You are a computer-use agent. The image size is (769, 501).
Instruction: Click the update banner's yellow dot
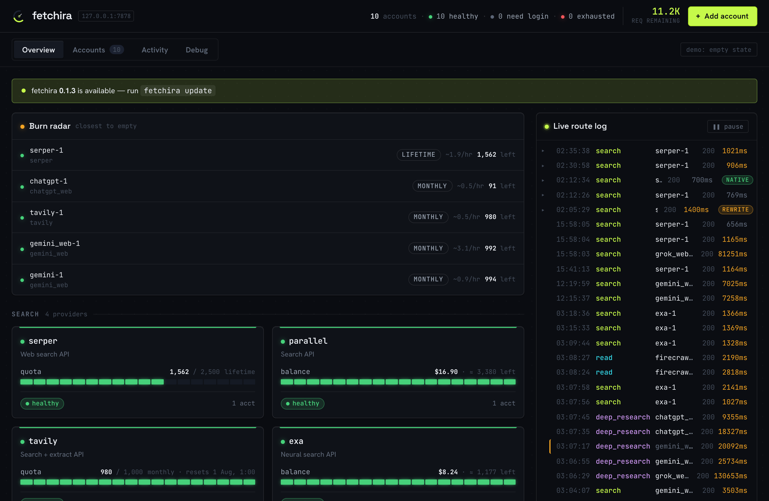24,91
